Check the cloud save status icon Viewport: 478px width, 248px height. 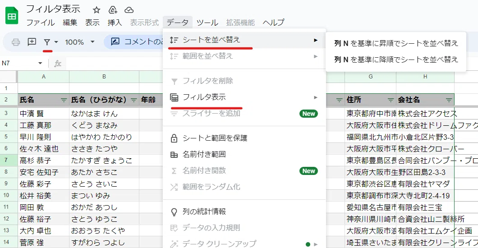click(x=129, y=10)
